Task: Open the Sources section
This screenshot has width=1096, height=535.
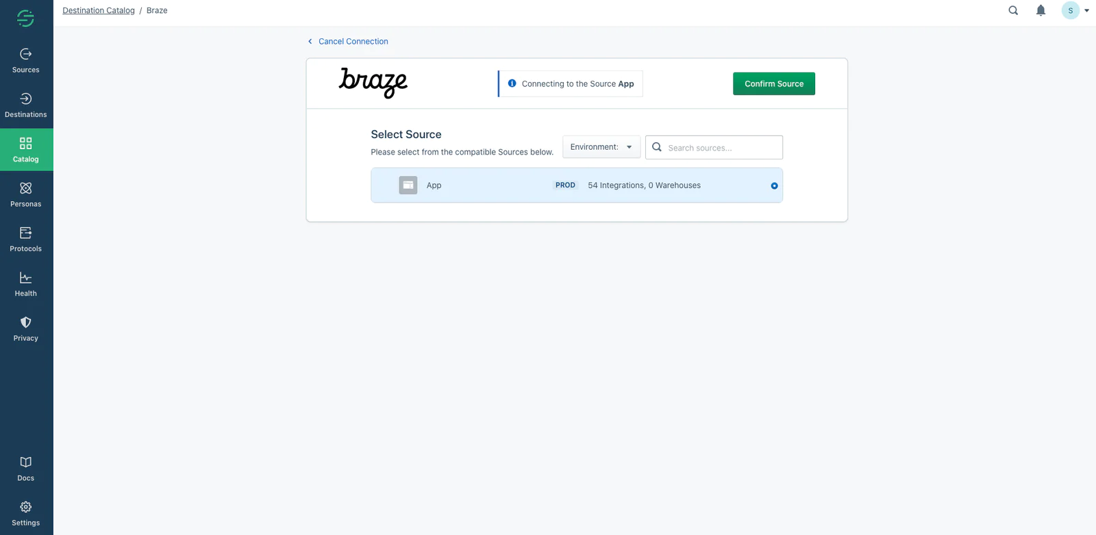Action: click(x=26, y=61)
